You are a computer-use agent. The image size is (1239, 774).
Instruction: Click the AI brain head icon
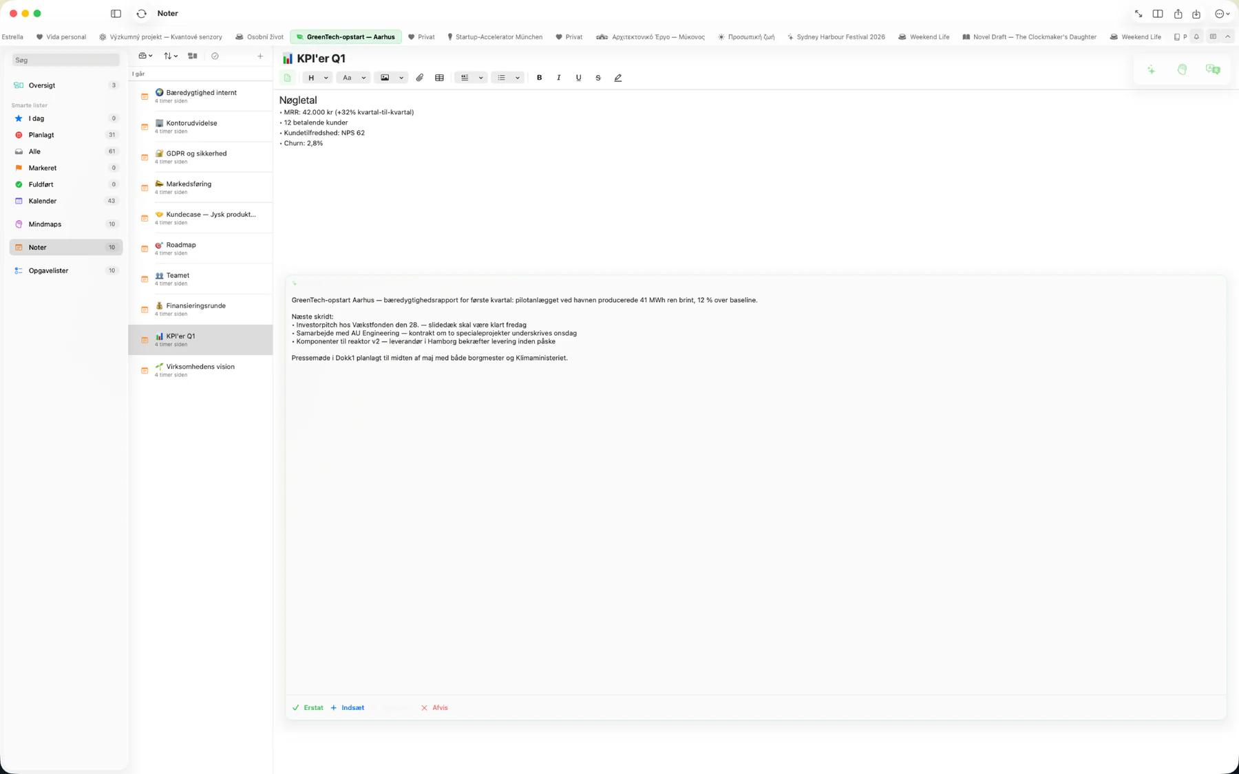pyautogui.click(x=1182, y=69)
